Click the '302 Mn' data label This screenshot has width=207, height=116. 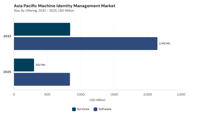click(40, 65)
